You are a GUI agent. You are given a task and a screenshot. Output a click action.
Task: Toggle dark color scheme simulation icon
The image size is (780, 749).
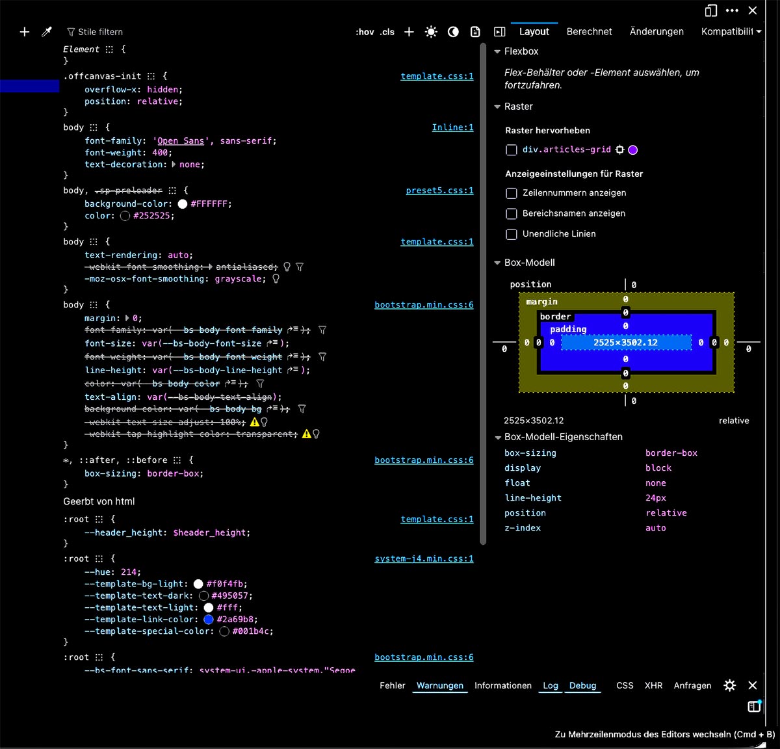(453, 31)
